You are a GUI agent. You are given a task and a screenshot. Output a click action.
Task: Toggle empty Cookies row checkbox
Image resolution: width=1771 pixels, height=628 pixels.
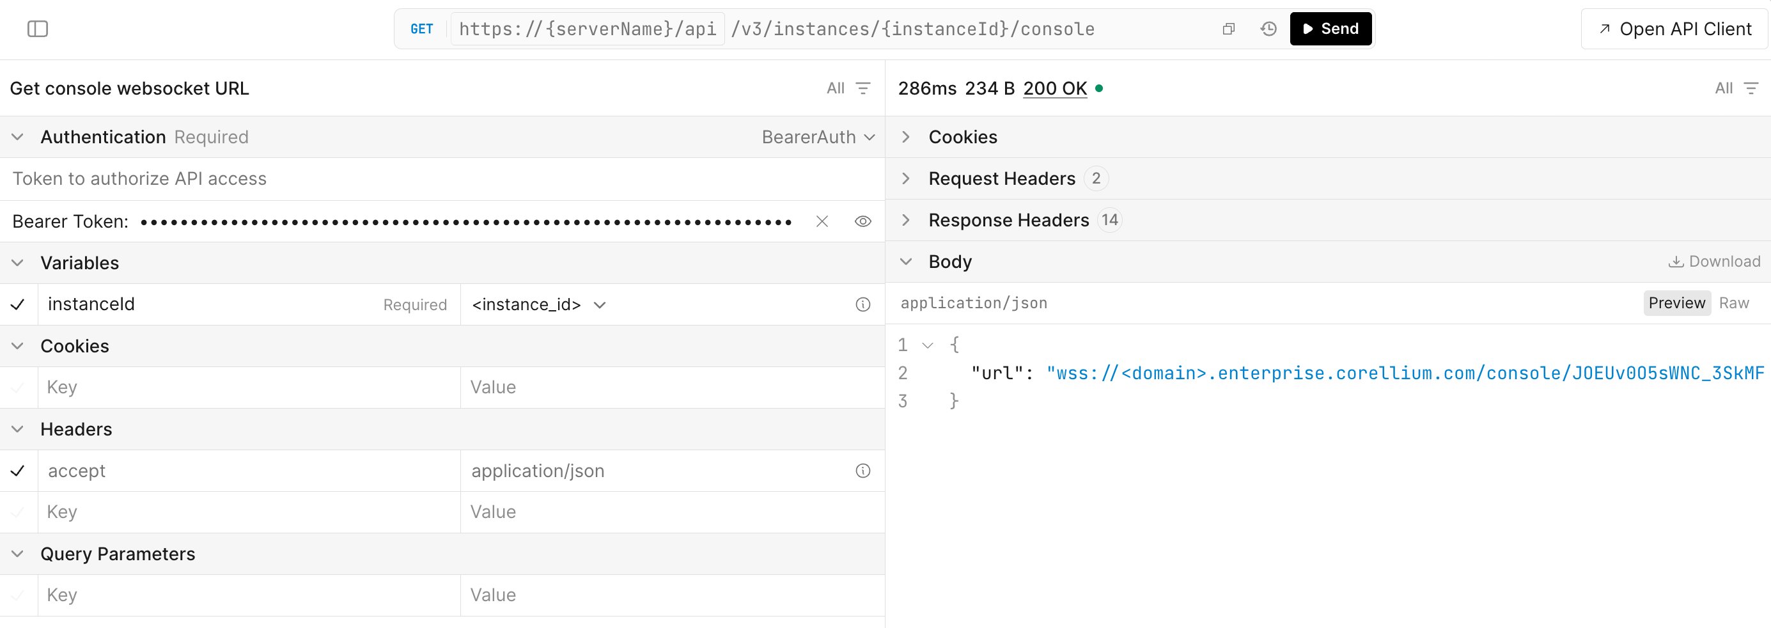pos(18,388)
